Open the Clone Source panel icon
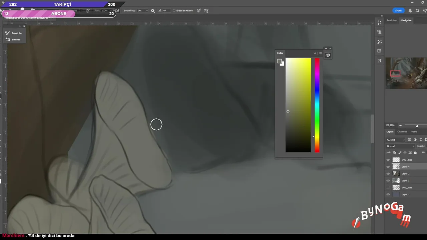 pos(379,32)
